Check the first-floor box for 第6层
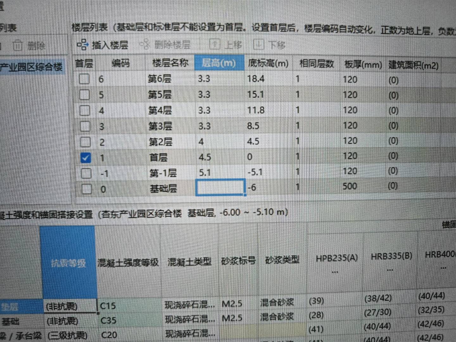This screenshot has width=456, height=342. (x=84, y=79)
